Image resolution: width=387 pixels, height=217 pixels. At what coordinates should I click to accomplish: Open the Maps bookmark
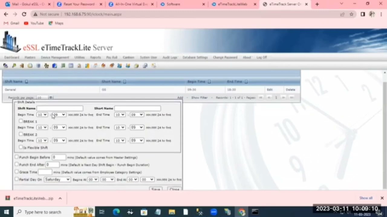(56, 23)
